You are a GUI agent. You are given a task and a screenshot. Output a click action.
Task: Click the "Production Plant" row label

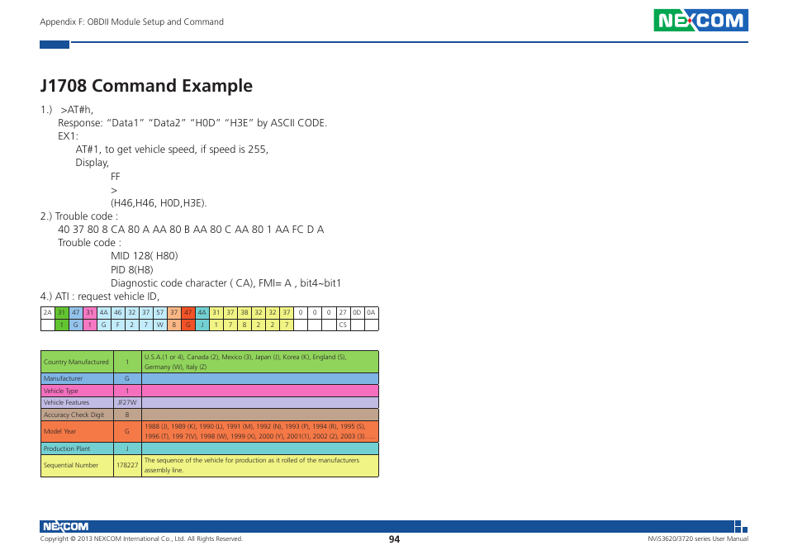click(67, 448)
